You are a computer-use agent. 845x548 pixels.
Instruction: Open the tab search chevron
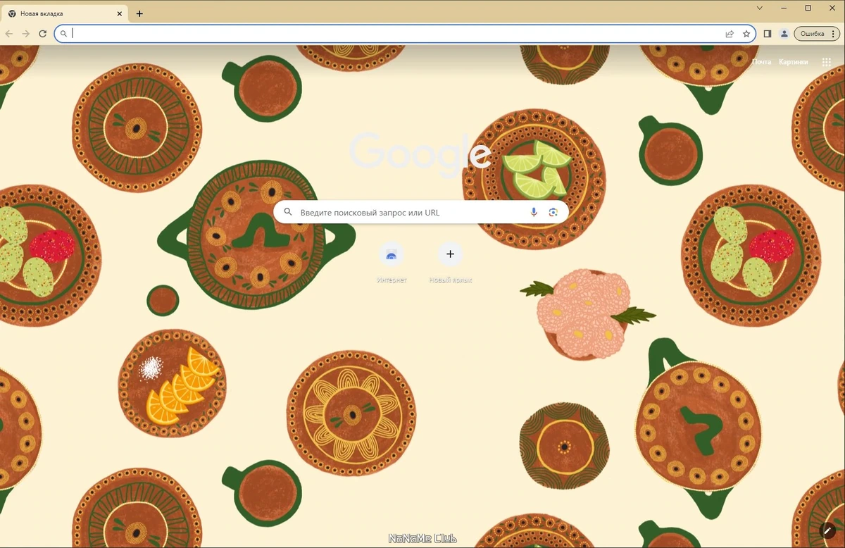[x=760, y=8]
